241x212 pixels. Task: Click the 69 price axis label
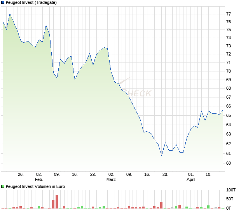[229, 80]
